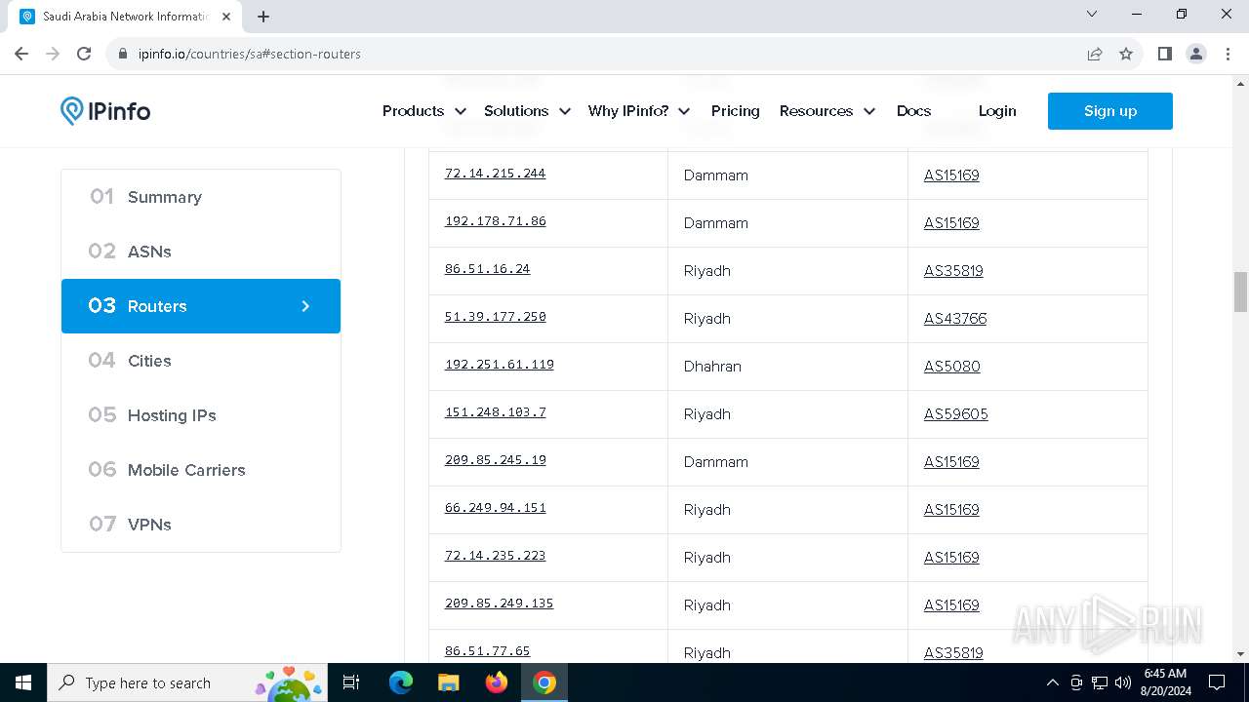This screenshot has height=702, width=1249.
Task: Bookmark this tab with the star icon
Action: tap(1126, 54)
